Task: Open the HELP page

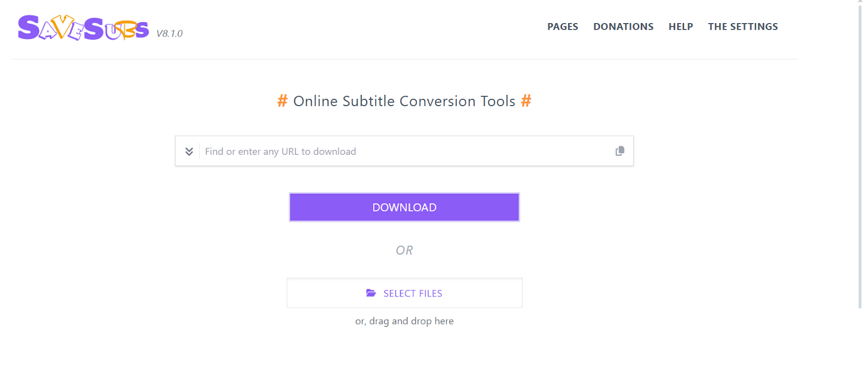Action: (681, 26)
